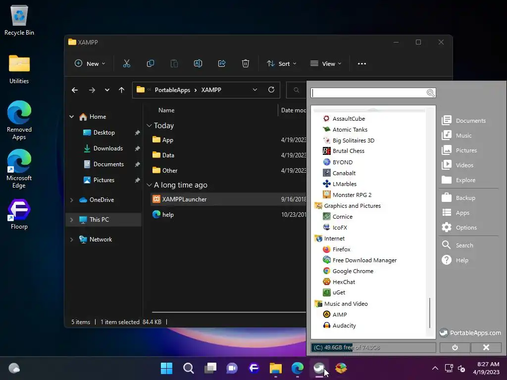Open BYOND in PortableApps list

pyautogui.click(x=338, y=162)
